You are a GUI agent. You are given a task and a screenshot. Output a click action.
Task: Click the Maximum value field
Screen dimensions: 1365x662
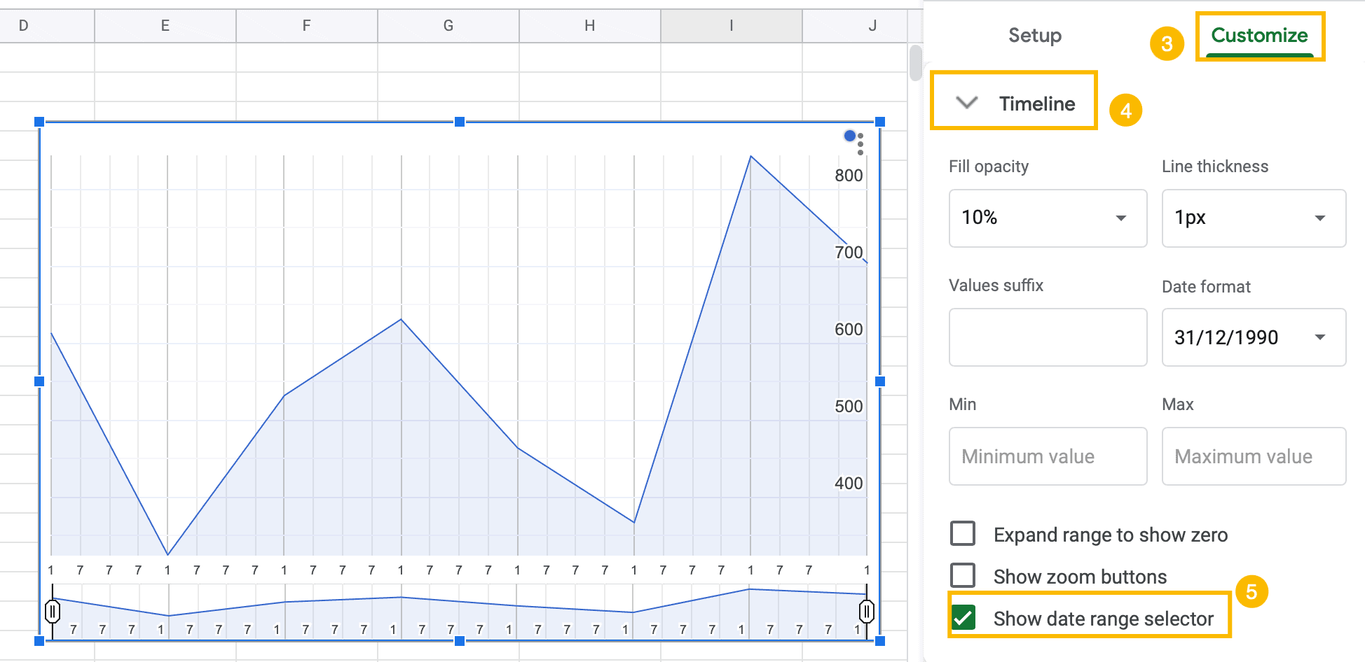[1254, 456]
